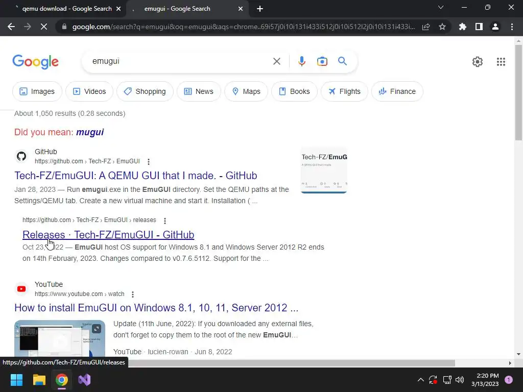Switch to the Maps filter
Screen dimensions: 523x392
click(246, 91)
